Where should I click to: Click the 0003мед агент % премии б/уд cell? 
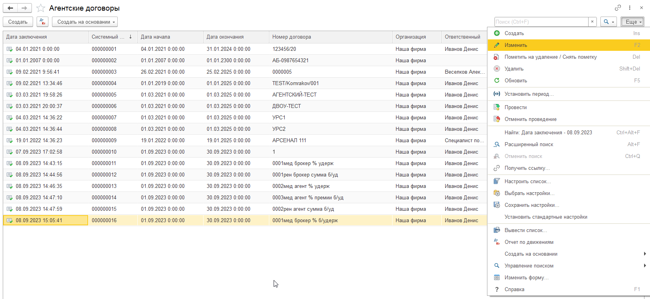point(331,197)
